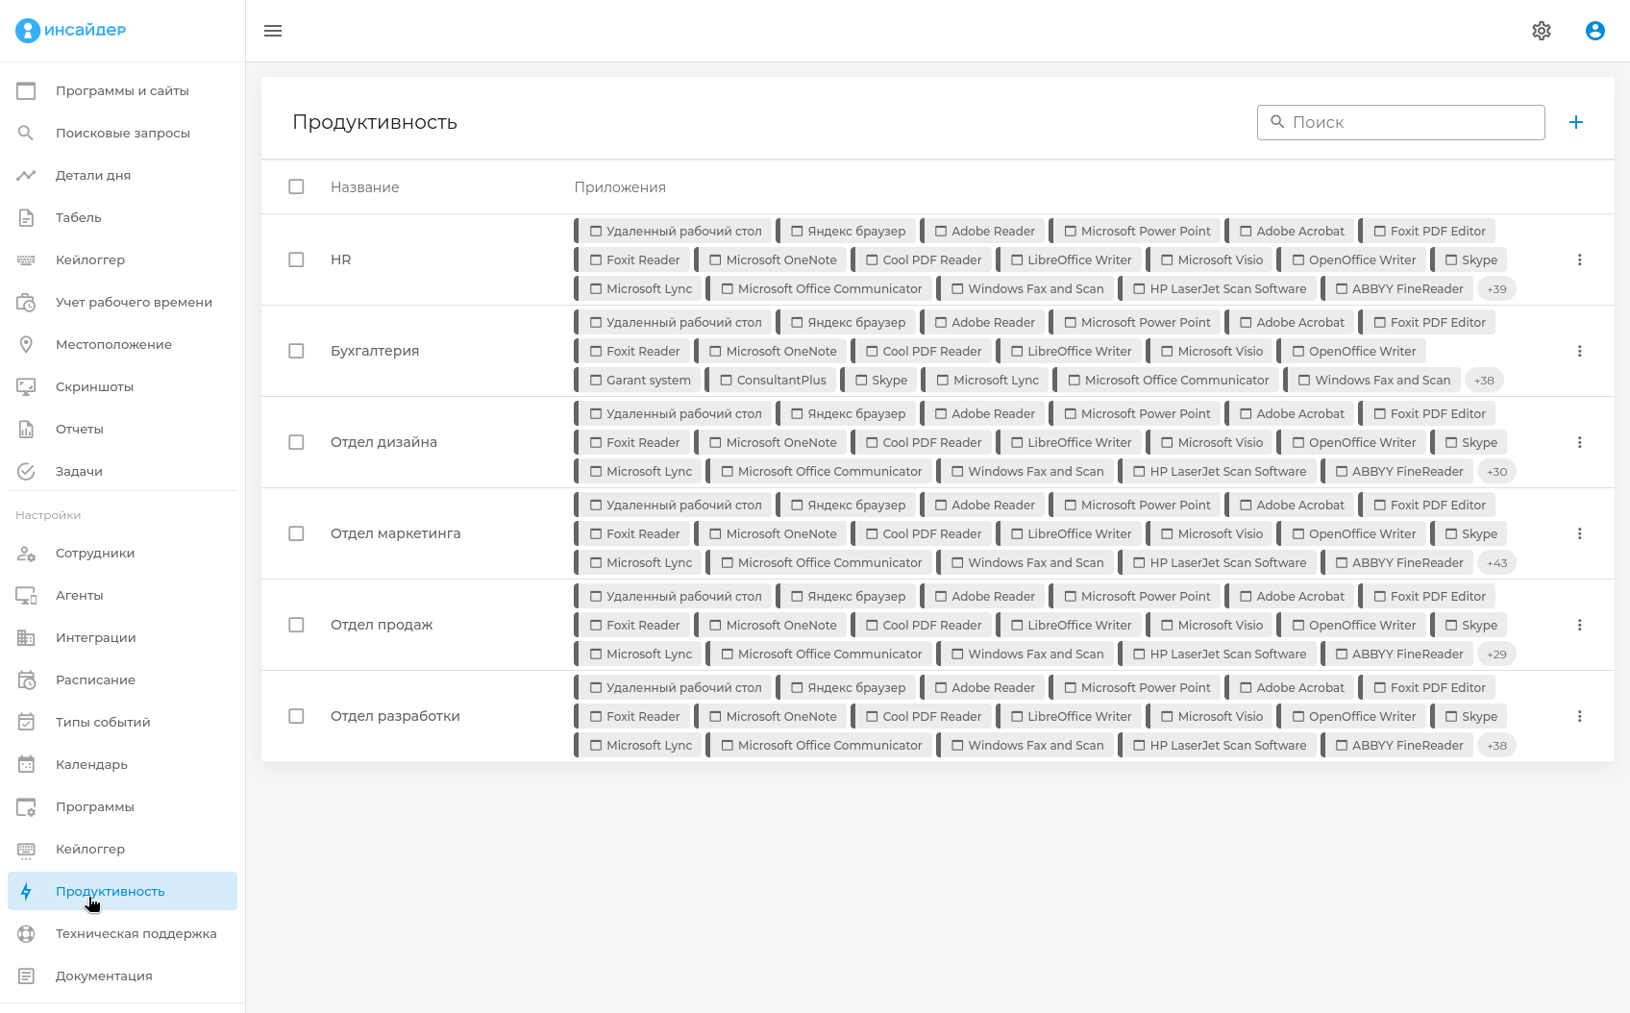1630x1013 pixels.
Task: Tick the checkbox for HR row
Action: click(x=296, y=259)
